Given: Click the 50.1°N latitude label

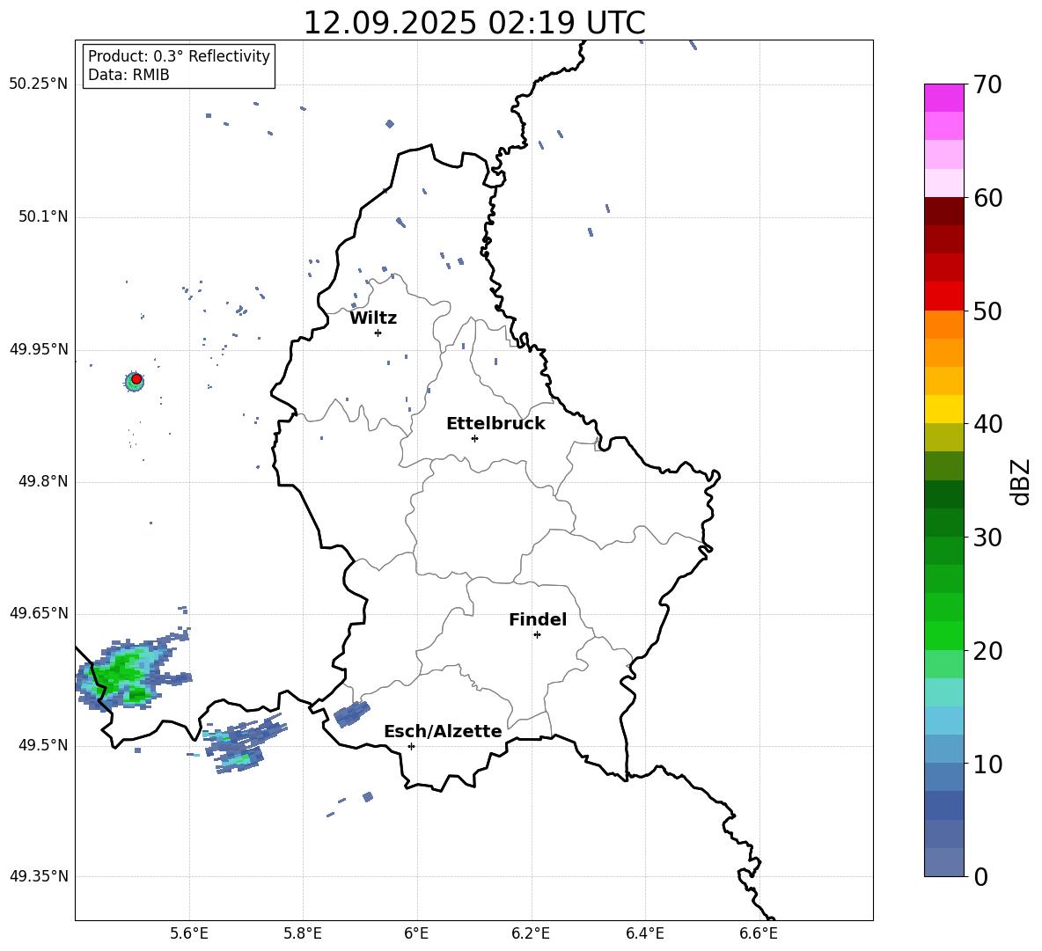Looking at the screenshot, I should point(42,217).
